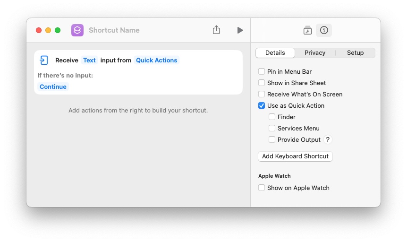This screenshot has height=242, width=407.
Task: Check the Finder quick action option
Action: coord(272,117)
